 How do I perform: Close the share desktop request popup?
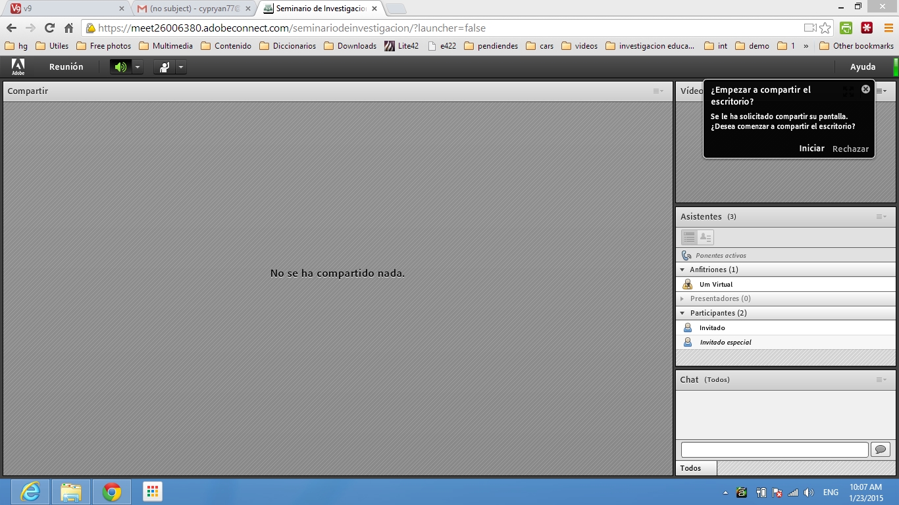(x=865, y=89)
